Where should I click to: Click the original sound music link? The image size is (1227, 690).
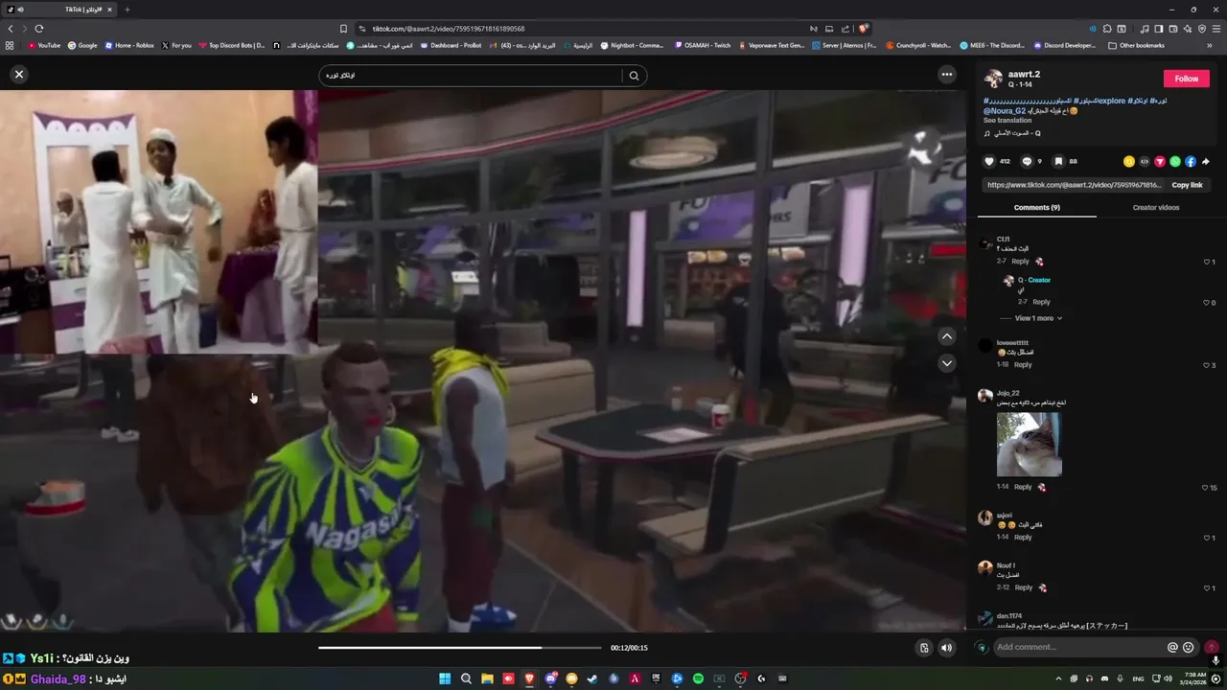click(x=1012, y=133)
